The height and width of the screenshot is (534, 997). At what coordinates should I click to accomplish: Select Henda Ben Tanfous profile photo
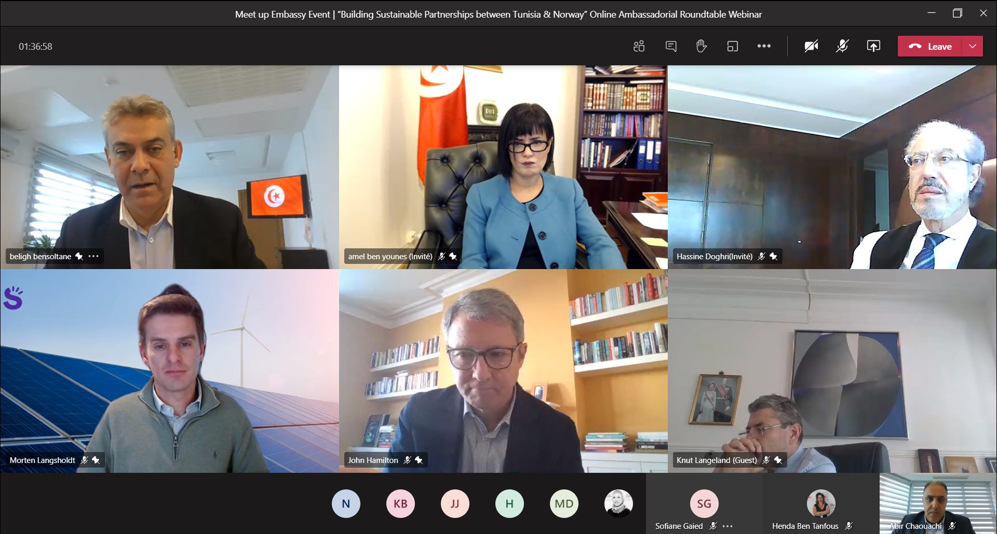click(x=821, y=503)
